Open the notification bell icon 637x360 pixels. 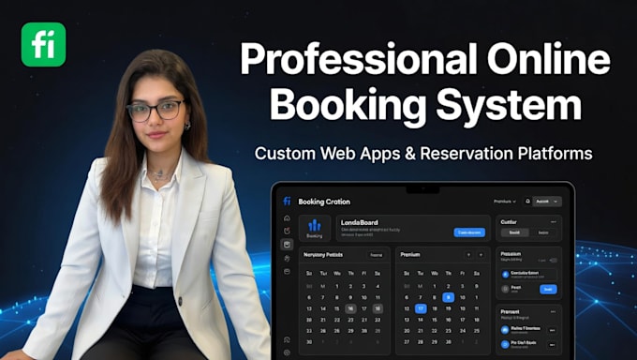pos(527,202)
